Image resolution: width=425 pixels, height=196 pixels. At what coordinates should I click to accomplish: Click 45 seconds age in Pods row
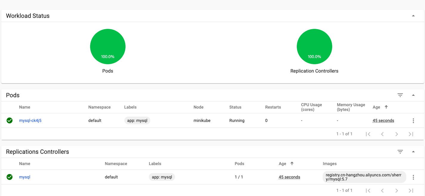[383, 120]
